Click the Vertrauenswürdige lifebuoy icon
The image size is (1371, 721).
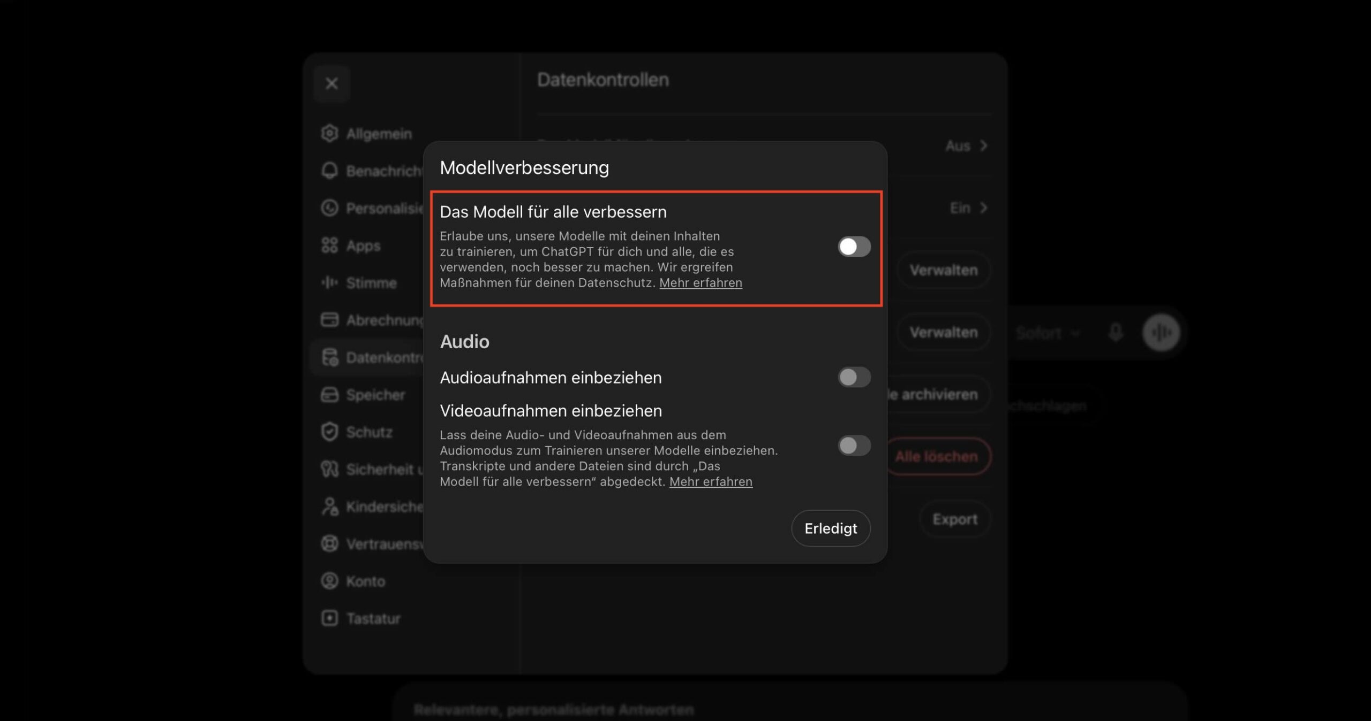(x=329, y=543)
